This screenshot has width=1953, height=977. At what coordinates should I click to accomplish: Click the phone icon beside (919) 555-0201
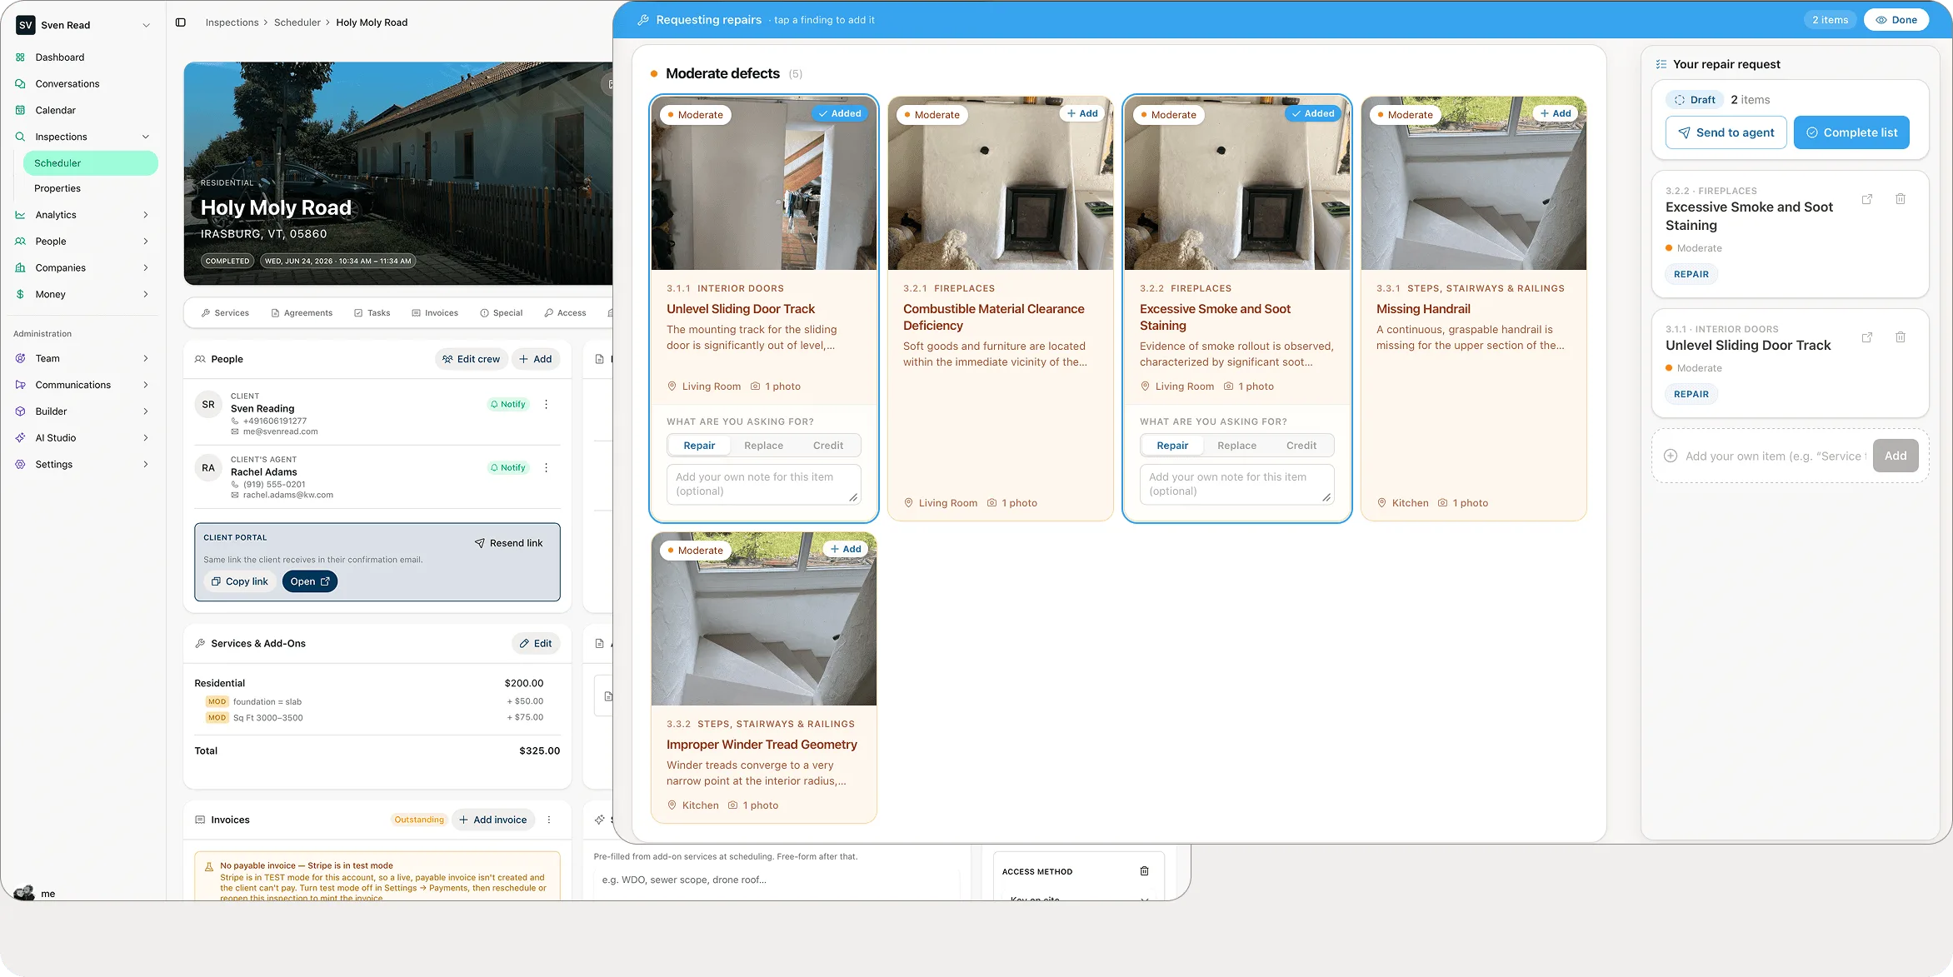tap(235, 485)
